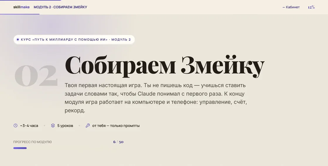Viewport: 328px width, 166px height.
Task: Click the module description paragraph
Action: point(156,98)
